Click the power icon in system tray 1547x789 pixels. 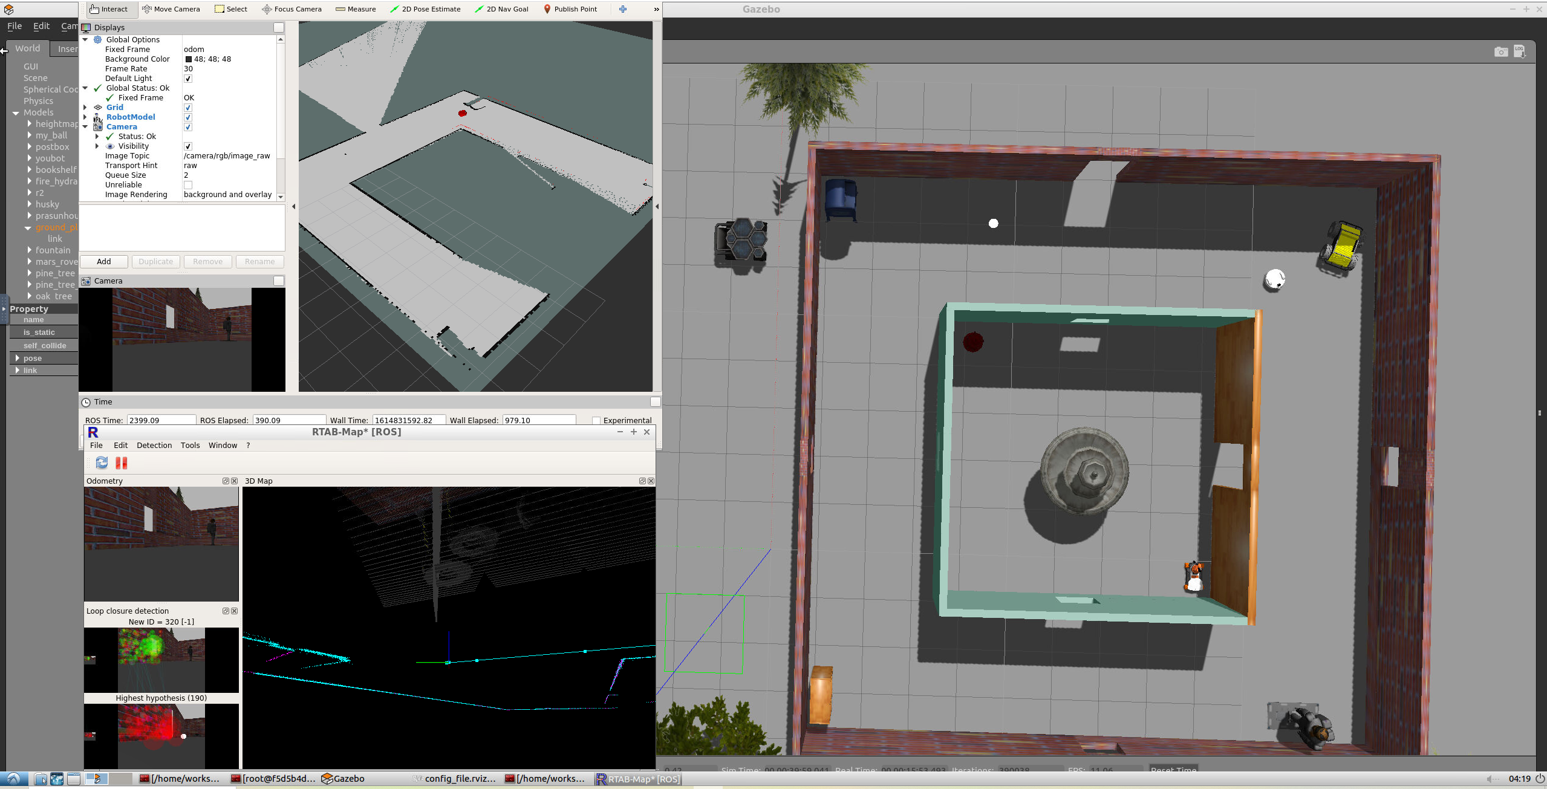pos(1540,779)
